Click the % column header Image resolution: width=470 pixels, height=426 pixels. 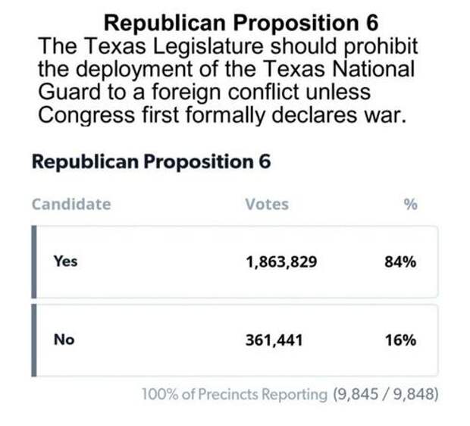point(410,204)
